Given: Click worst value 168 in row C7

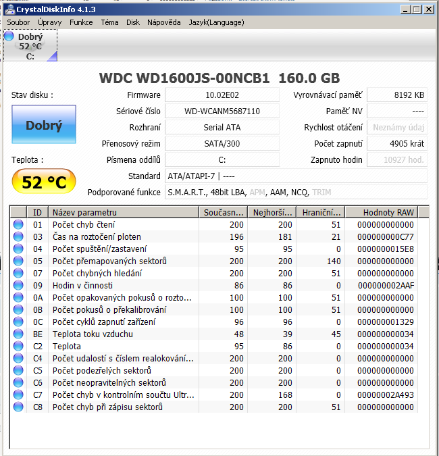Looking at the screenshot, I should pyautogui.click(x=285, y=395).
